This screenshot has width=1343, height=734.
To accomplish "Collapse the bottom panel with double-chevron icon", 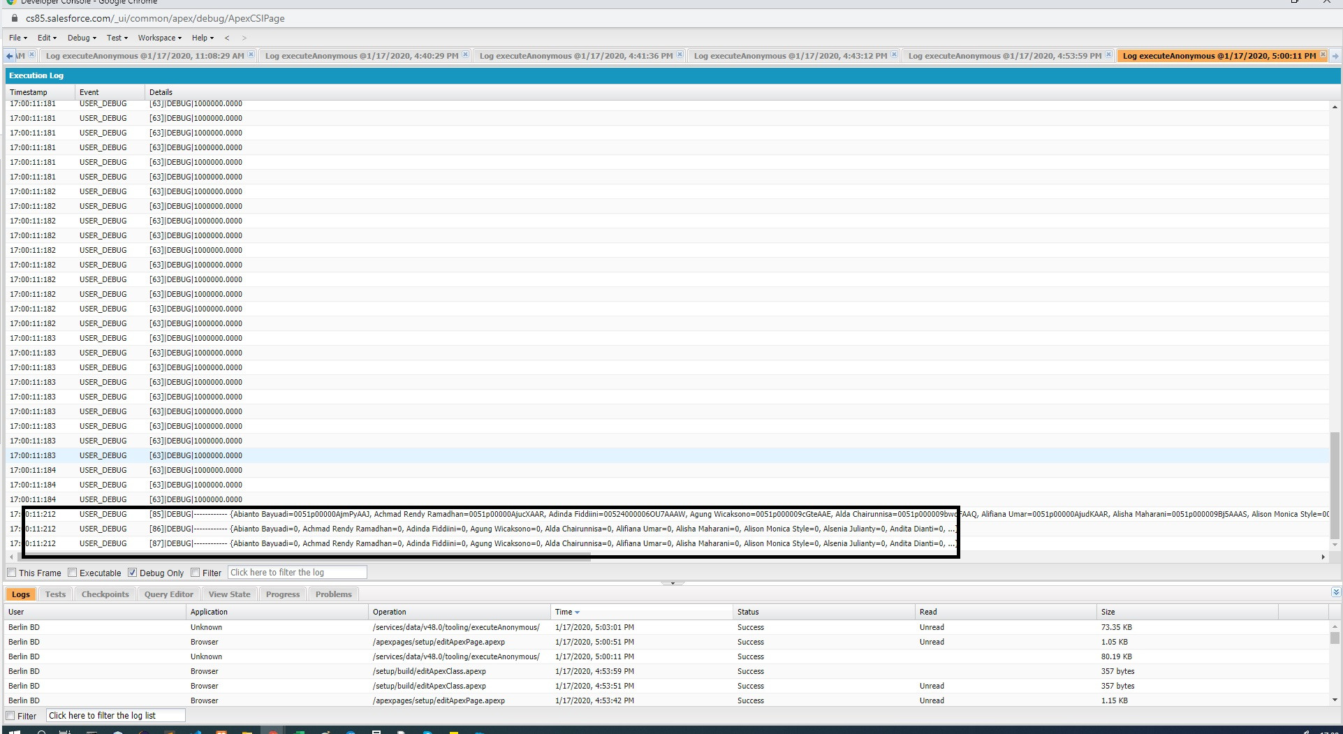I will [1335, 592].
